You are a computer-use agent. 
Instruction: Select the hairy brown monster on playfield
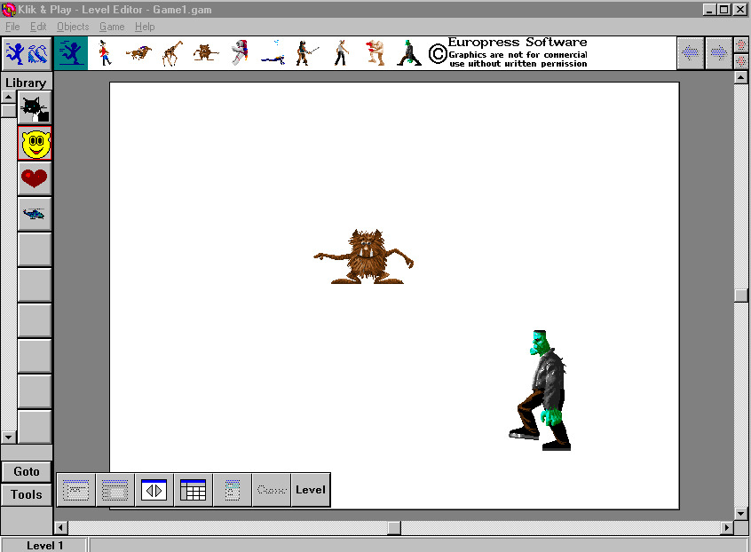tap(364, 256)
